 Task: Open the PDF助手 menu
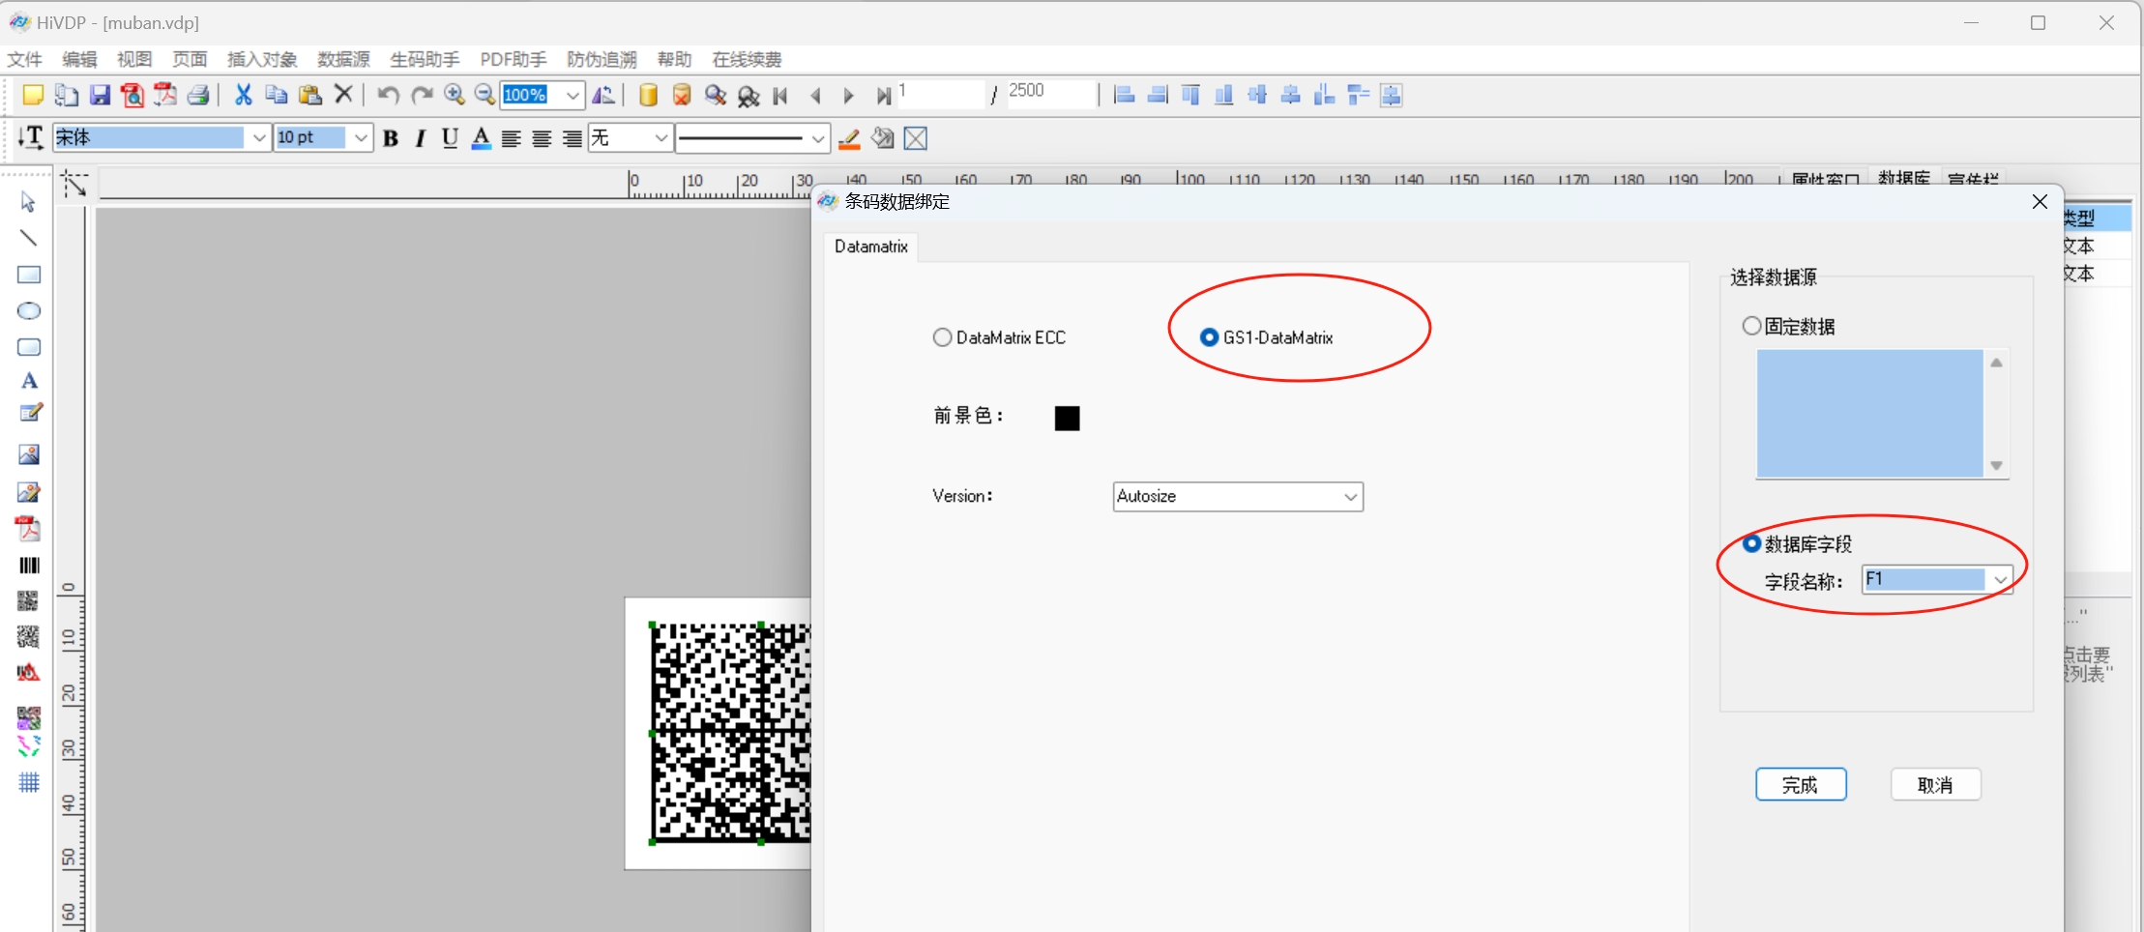(x=514, y=59)
